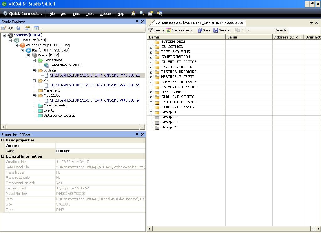321x233 pixels.
Task: Select the Connections folder
Action: click(53, 60)
